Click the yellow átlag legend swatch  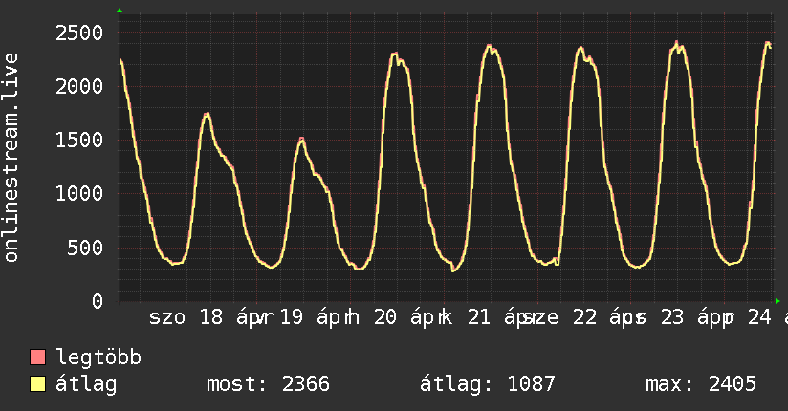[38, 384]
